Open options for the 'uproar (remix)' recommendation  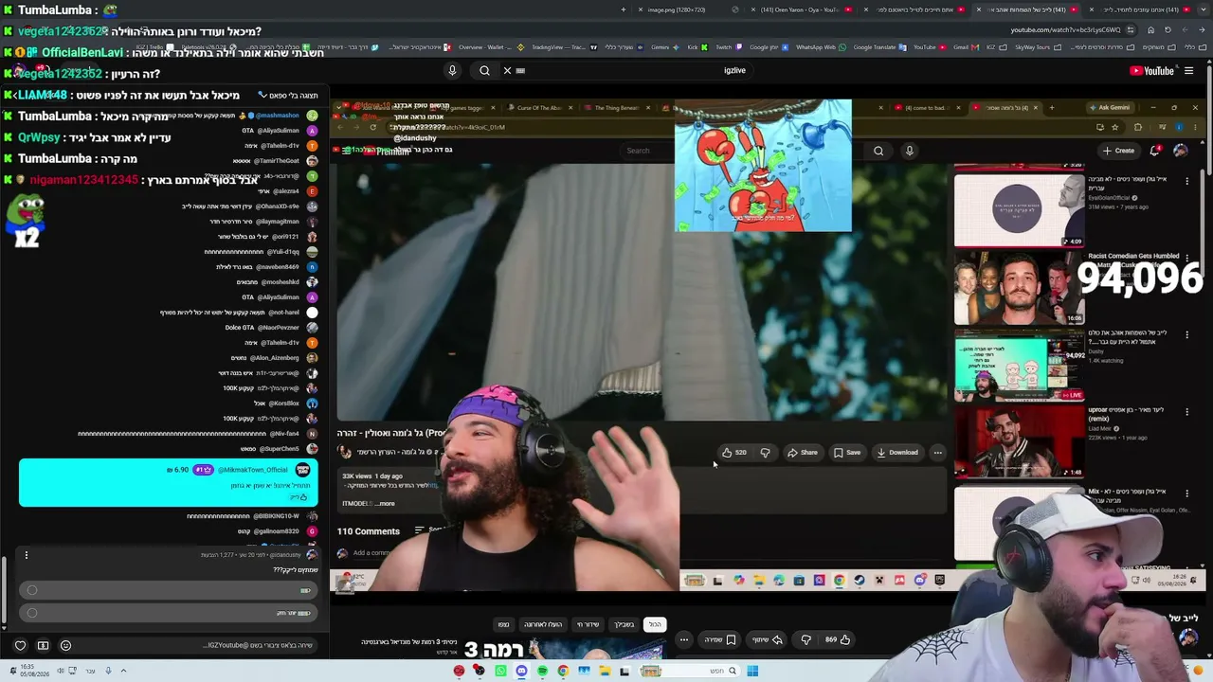pos(1186,413)
